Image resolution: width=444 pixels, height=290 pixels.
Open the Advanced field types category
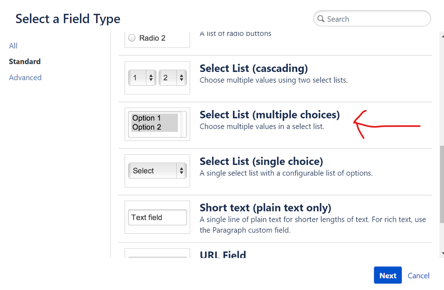(25, 78)
